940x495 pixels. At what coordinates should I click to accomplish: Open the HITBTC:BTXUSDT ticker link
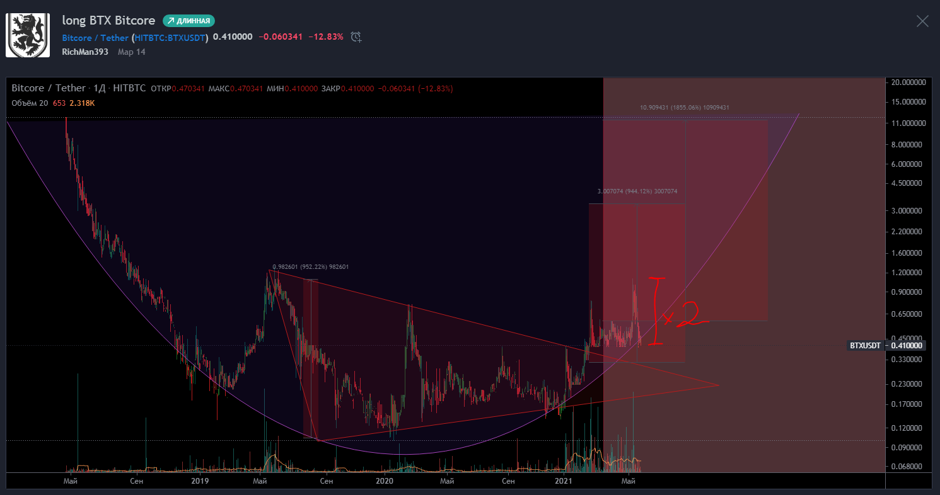click(x=170, y=37)
